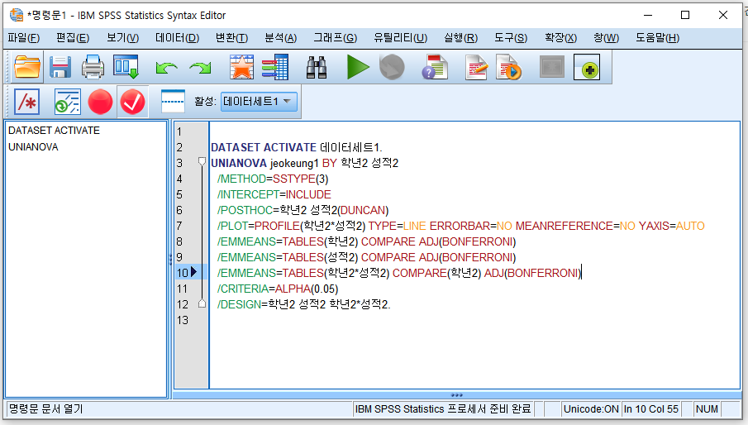This screenshot has width=748, height=425.
Task: Minimize the Syntax Editor window
Action: [x=648, y=15]
